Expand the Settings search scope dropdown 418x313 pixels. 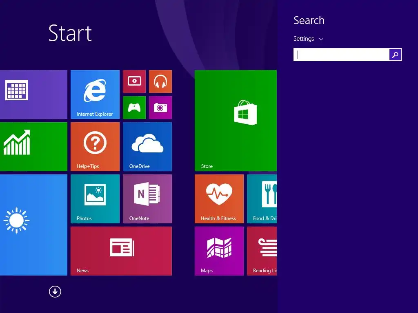click(x=309, y=39)
